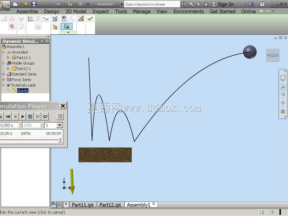This screenshot has width=288, height=216.
Task: Click the keyword search input field
Action: (152, 4)
